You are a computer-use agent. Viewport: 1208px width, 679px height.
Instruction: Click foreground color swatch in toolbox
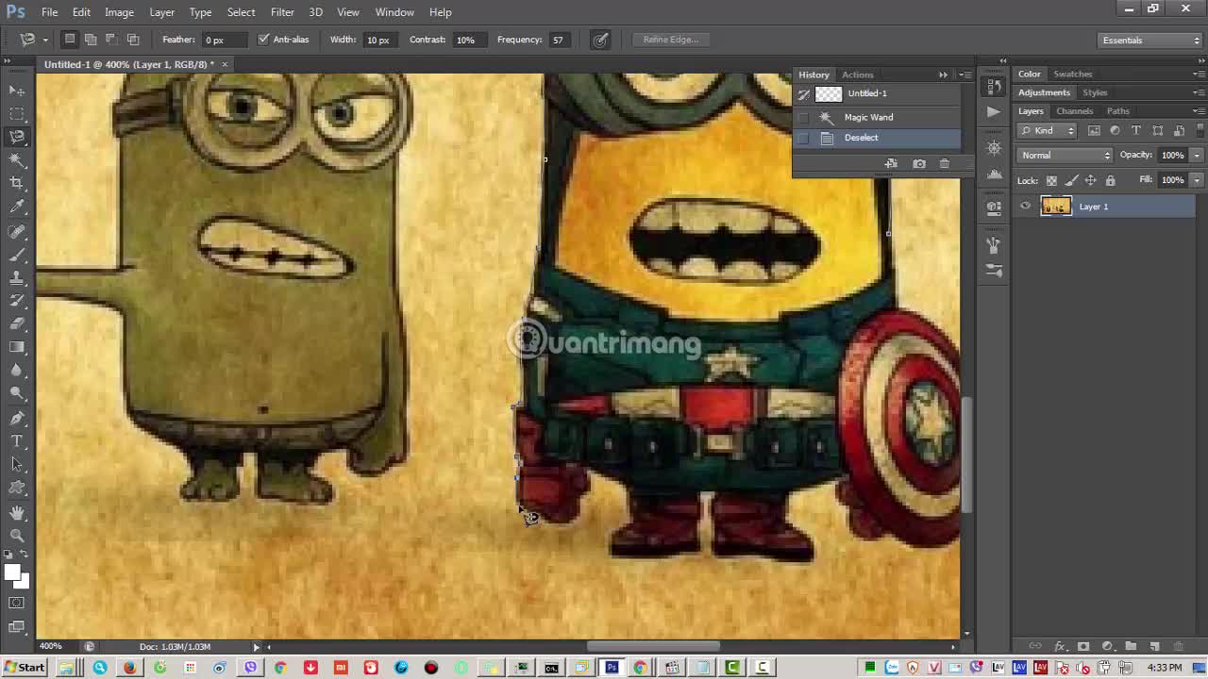(x=12, y=573)
